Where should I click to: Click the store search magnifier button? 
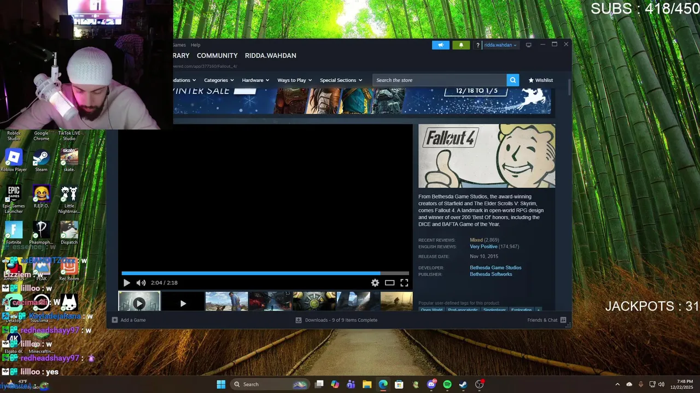pyautogui.click(x=512, y=80)
